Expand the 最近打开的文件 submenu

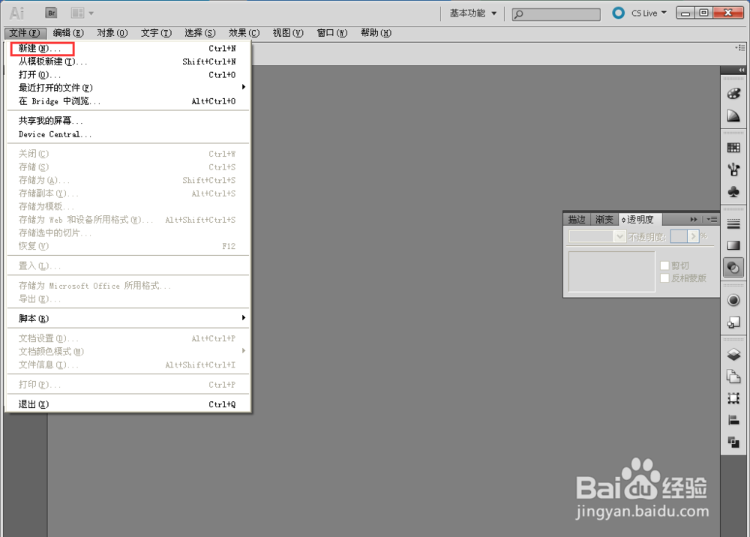[x=127, y=88]
